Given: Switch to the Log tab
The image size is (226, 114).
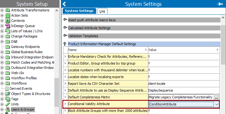Looking at the screenshot, I should tap(102, 11).
